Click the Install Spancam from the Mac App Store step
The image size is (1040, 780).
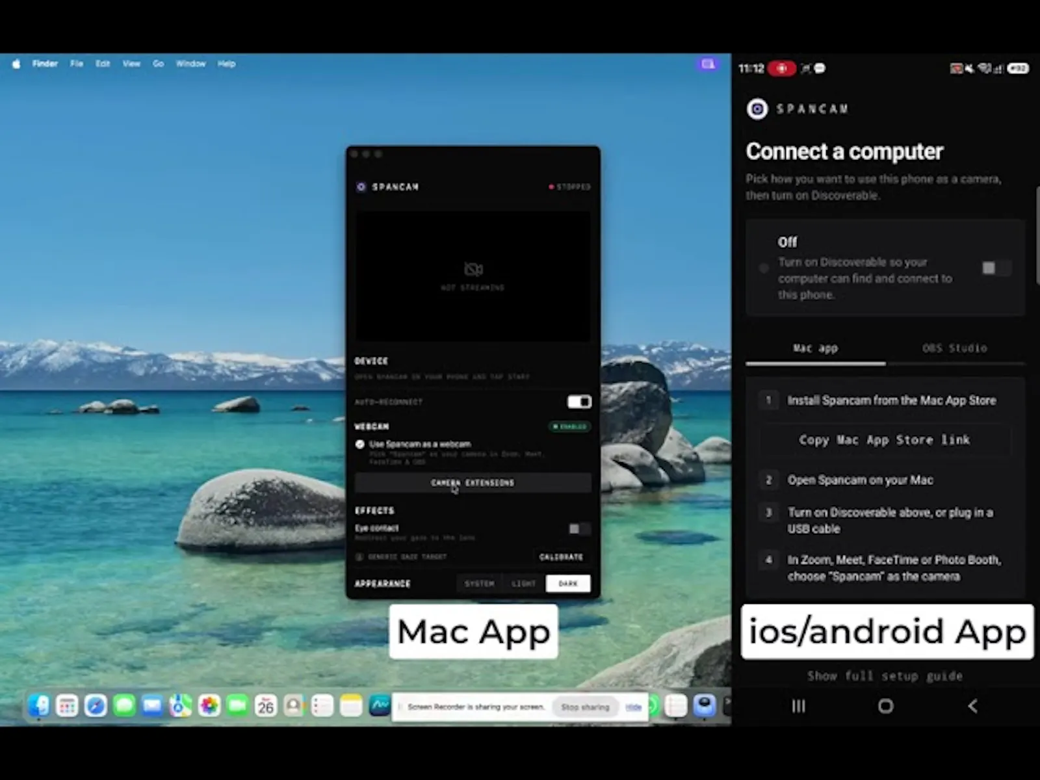(891, 400)
